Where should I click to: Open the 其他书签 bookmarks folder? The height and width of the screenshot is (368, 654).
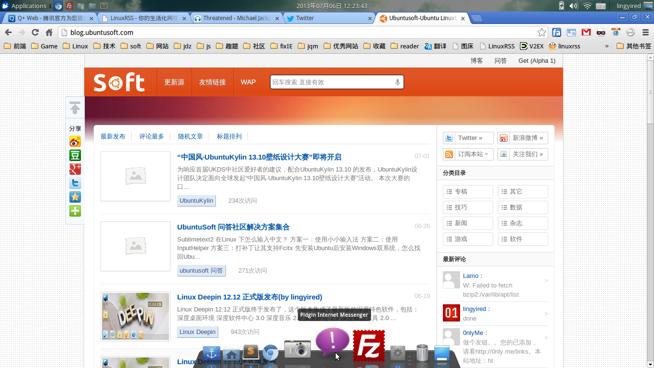pyautogui.click(x=634, y=46)
